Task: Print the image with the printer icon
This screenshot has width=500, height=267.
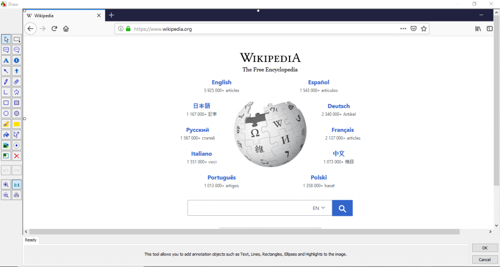Action: pos(17,195)
